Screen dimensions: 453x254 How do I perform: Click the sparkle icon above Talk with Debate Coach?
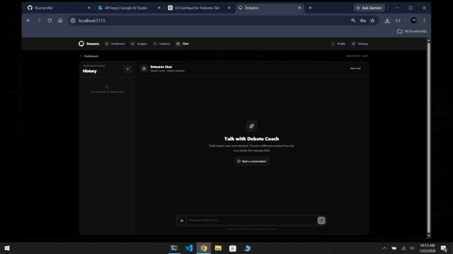point(252,126)
